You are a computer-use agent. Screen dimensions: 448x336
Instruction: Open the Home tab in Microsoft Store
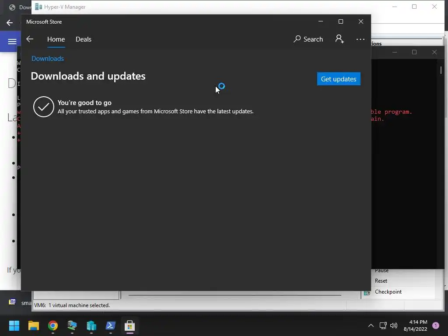[x=56, y=39]
